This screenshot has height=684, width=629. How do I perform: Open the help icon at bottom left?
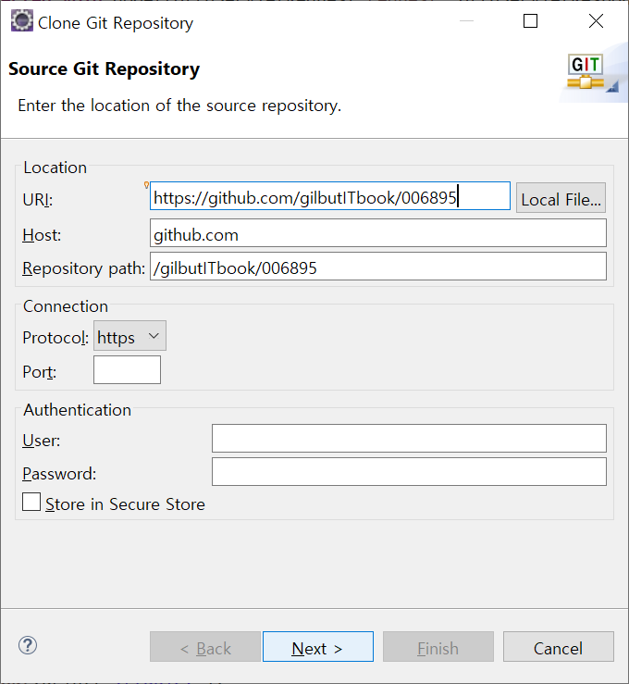28,646
